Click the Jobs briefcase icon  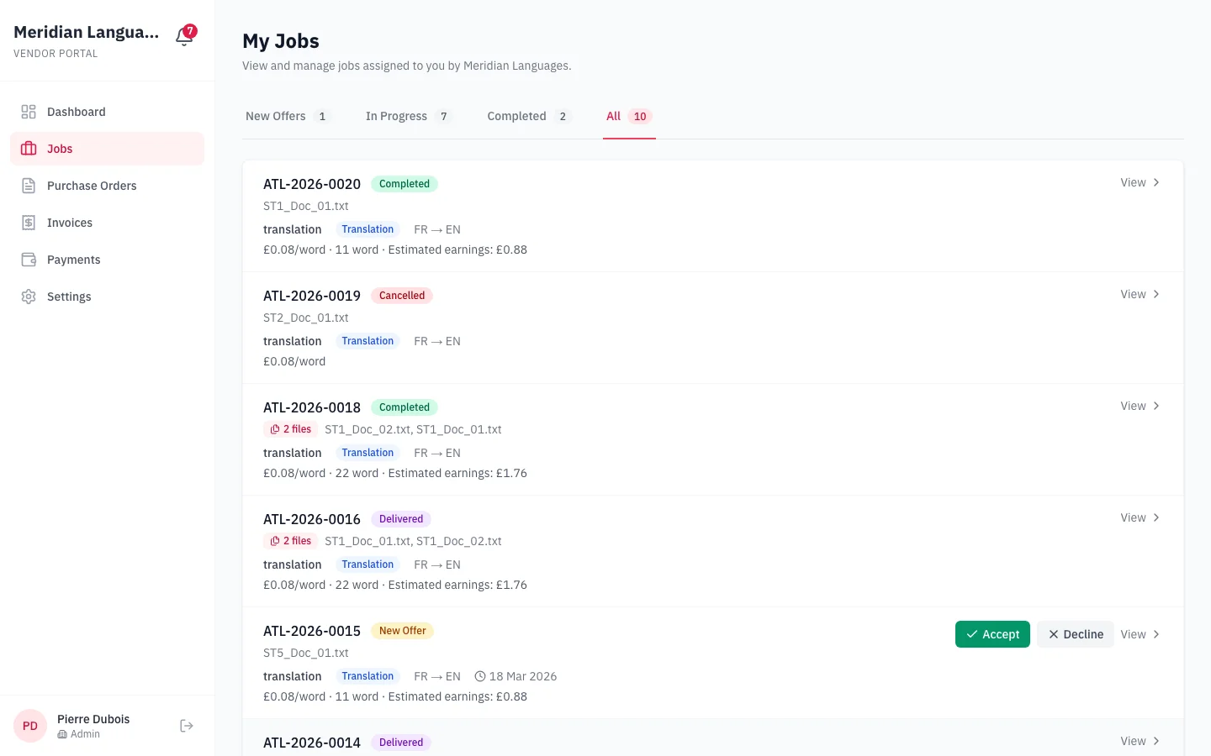pyautogui.click(x=29, y=149)
